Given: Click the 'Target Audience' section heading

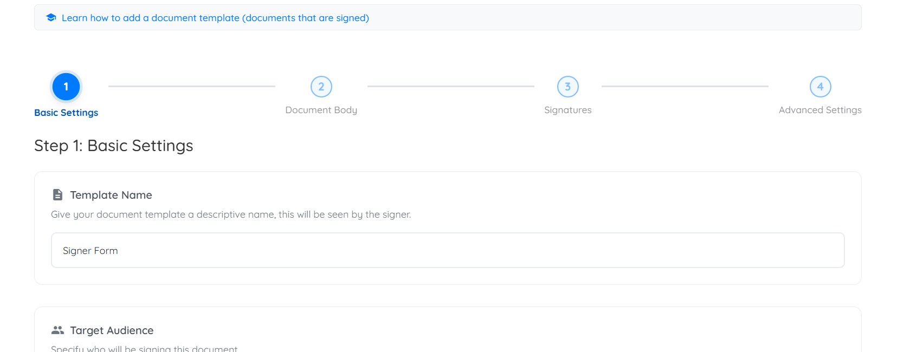Looking at the screenshot, I should [112, 330].
